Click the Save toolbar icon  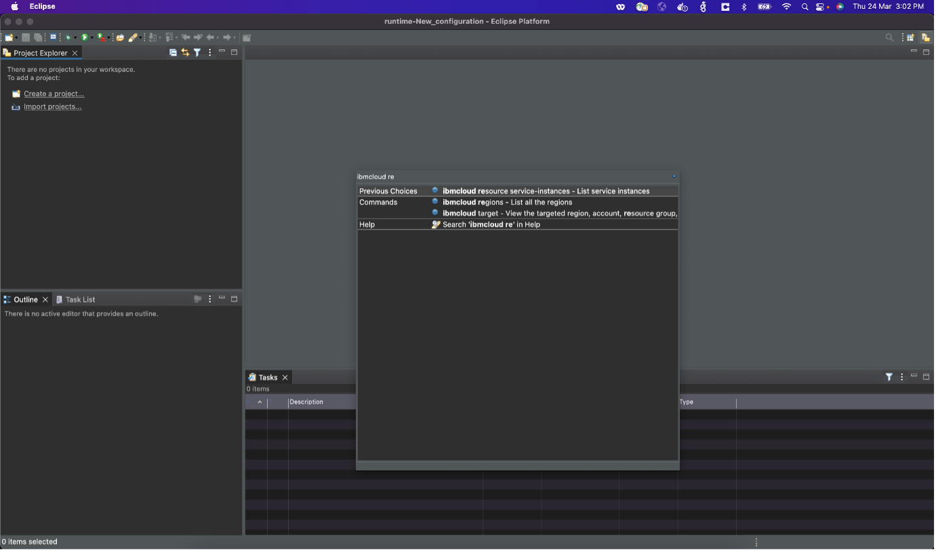[26, 37]
